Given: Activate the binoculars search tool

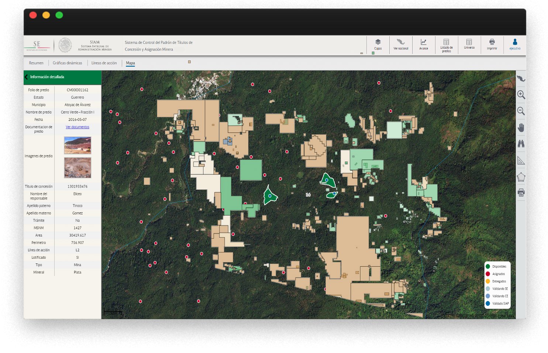Looking at the screenshot, I should 521,144.
